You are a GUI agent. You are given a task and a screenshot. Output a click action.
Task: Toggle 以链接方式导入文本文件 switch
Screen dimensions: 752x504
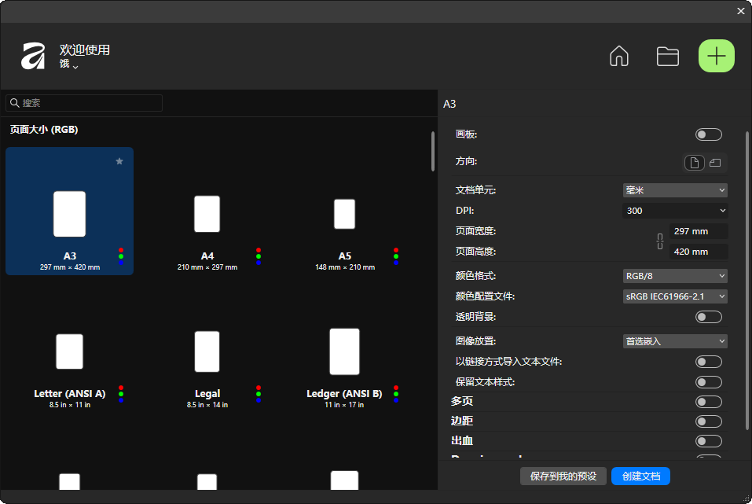tap(708, 362)
